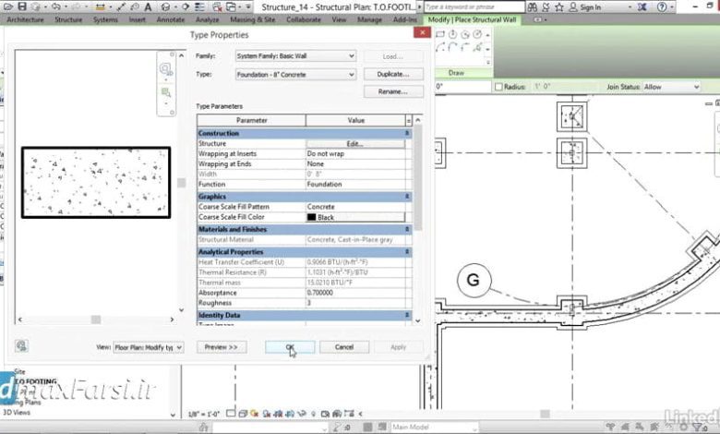This screenshot has width=720, height=434.
Task: Click the Exchange Apps X icon
Action: 642,6
